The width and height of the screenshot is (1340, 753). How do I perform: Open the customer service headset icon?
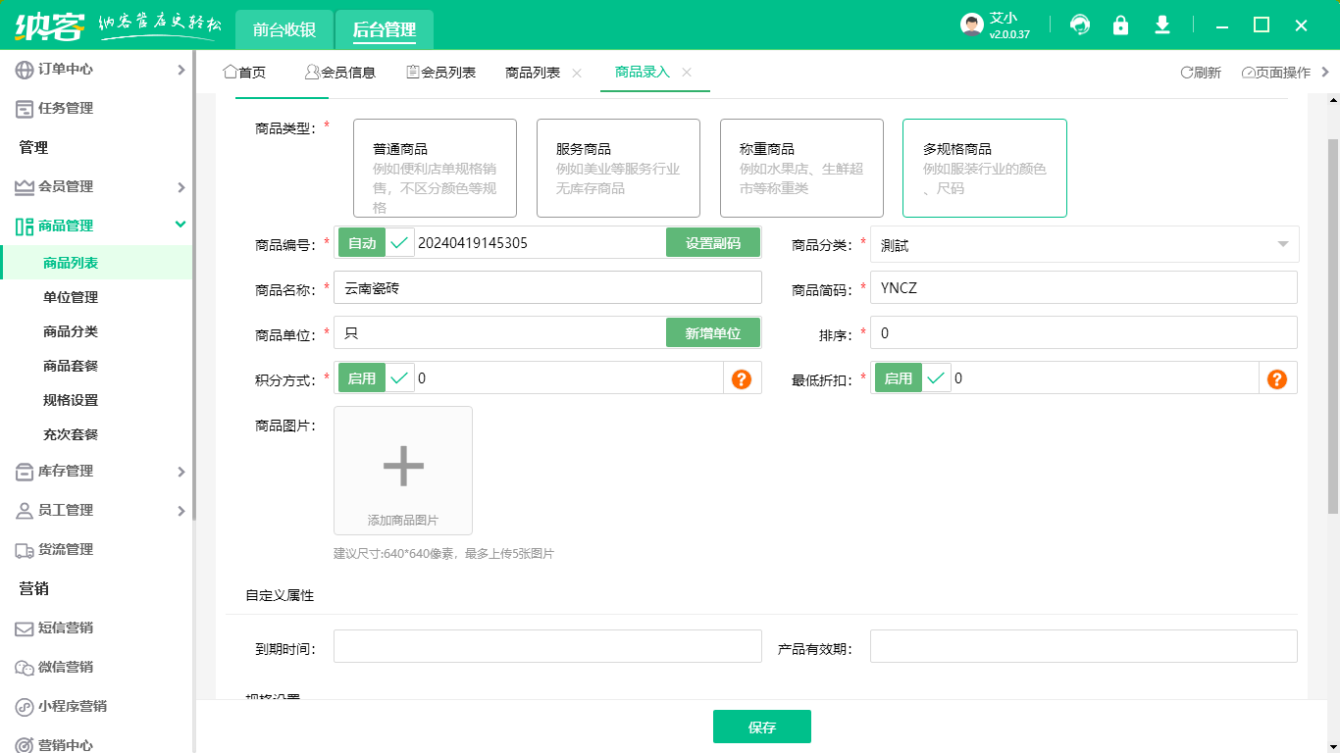(x=1080, y=25)
